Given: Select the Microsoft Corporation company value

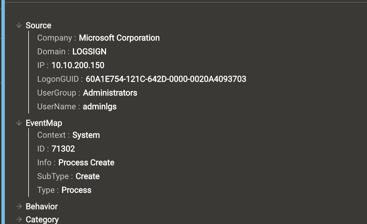Looking at the screenshot, I should coord(119,38).
